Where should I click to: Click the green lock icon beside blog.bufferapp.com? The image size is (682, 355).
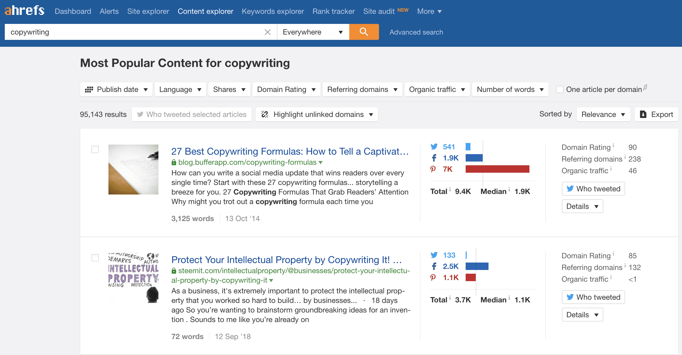[x=174, y=162]
